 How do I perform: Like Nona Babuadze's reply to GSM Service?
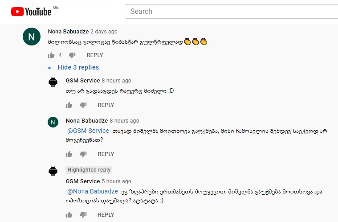(69, 154)
